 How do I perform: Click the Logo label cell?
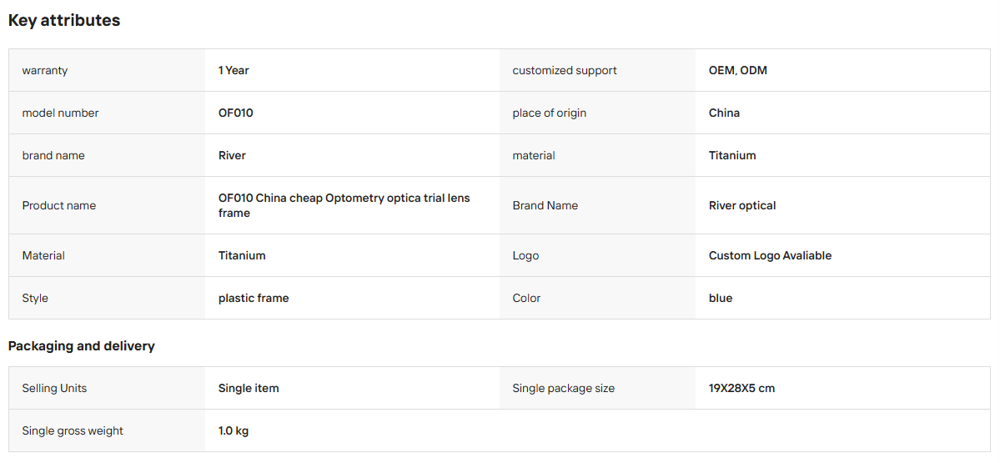tap(597, 255)
